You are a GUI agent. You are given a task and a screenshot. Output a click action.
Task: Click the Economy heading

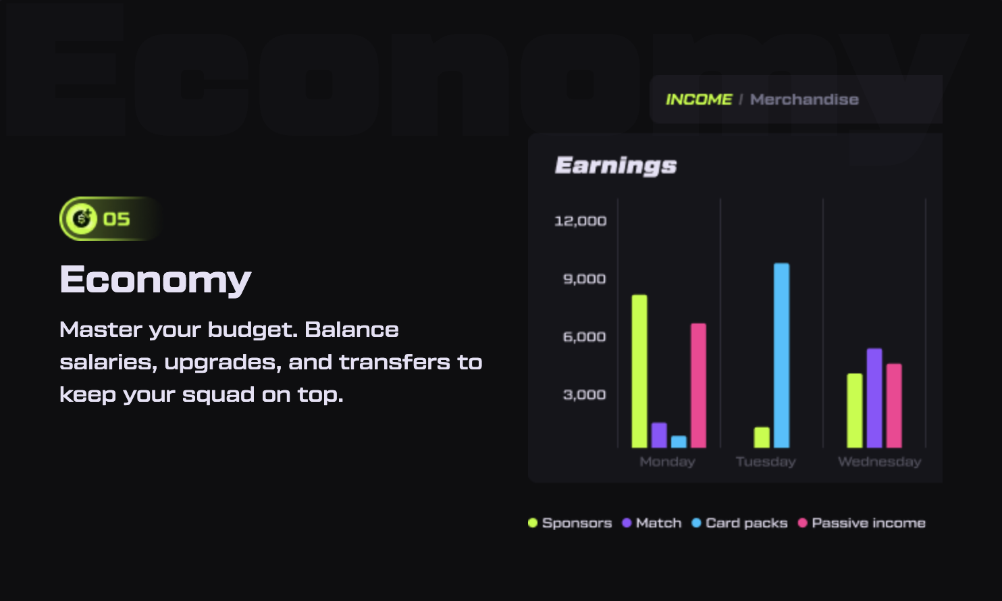155,280
